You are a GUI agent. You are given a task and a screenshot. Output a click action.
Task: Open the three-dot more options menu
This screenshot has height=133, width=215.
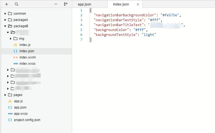click(x=56, y=4)
